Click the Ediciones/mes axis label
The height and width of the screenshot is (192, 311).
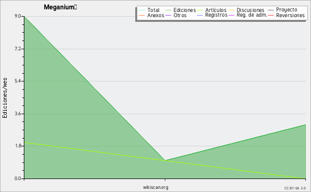[5, 98]
